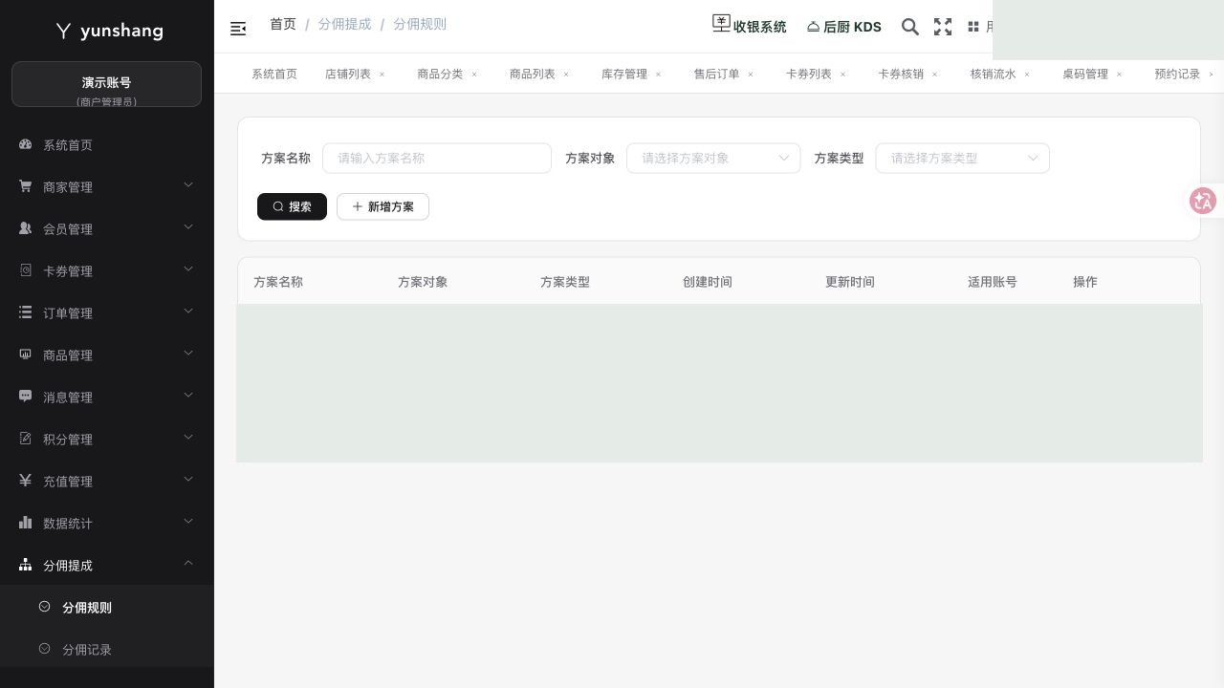Collapse the sidebar with the menu fold icon
1224x688 pixels.
tap(238, 29)
